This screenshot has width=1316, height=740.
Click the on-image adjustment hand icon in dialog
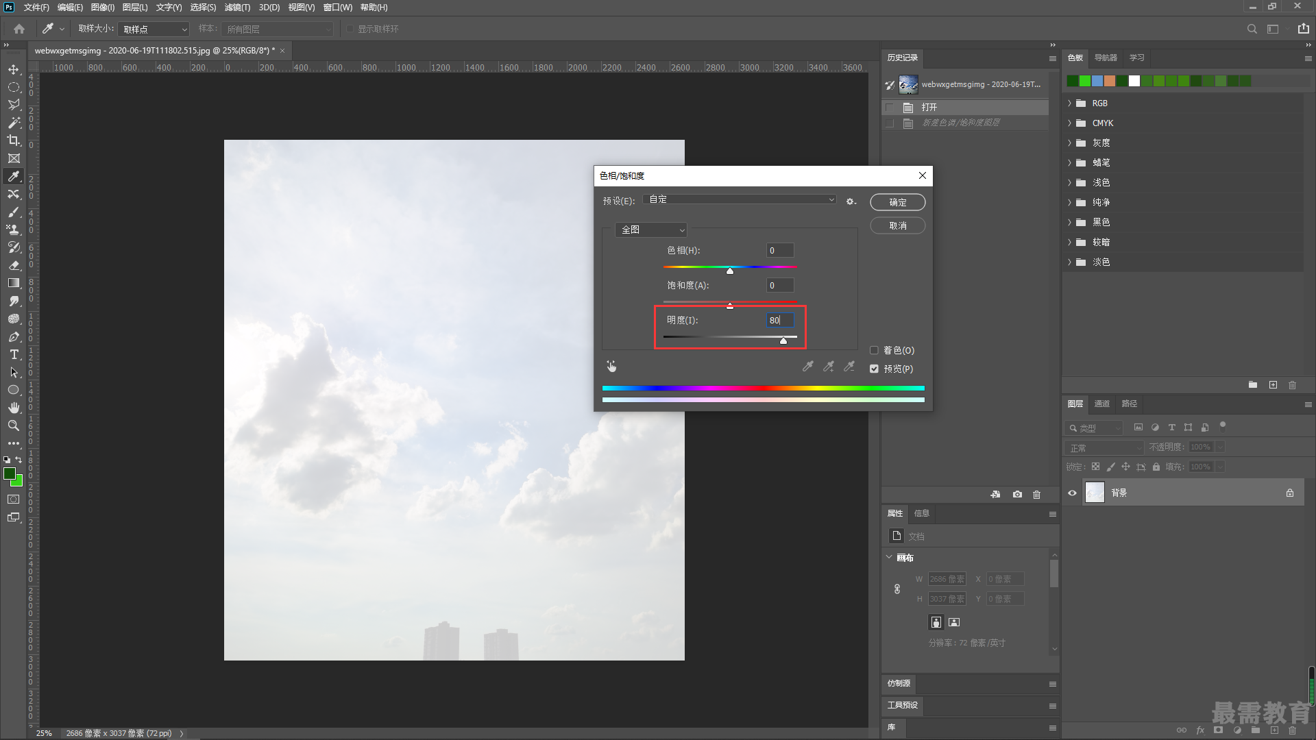point(611,367)
